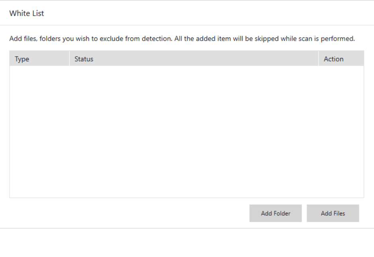Activate Add Folder to exclude a folder
The height and width of the screenshot is (257, 374).
click(x=276, y=213)
